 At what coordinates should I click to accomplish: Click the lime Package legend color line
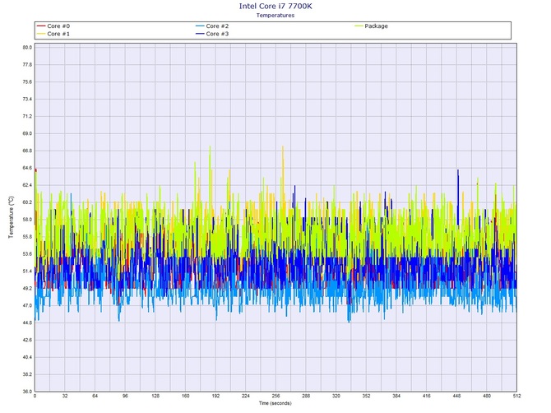[x=359, y=26]
